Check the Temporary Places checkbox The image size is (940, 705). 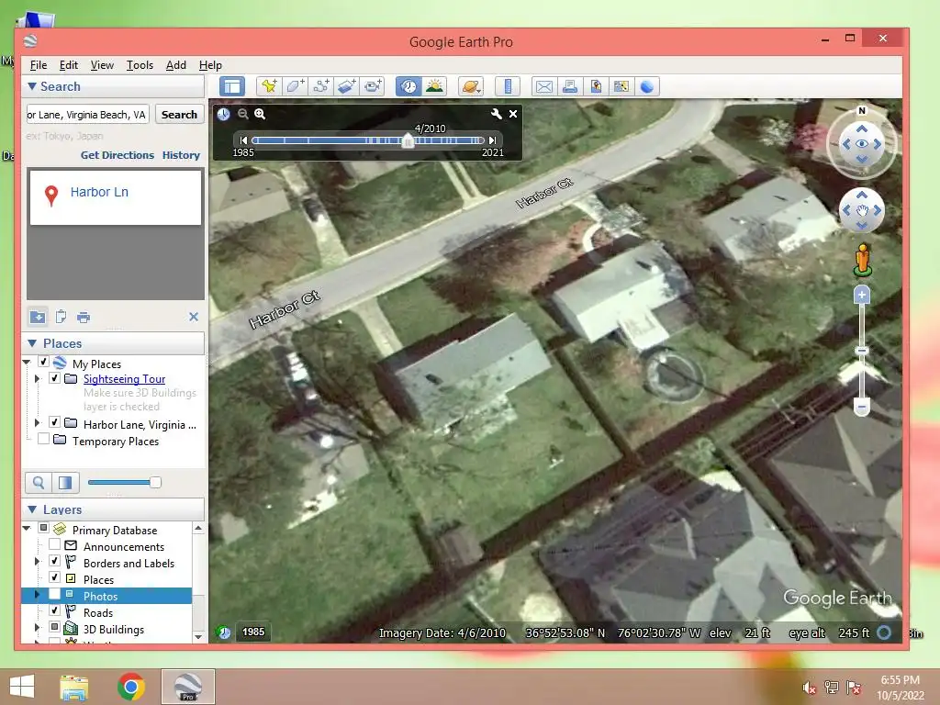43,439
